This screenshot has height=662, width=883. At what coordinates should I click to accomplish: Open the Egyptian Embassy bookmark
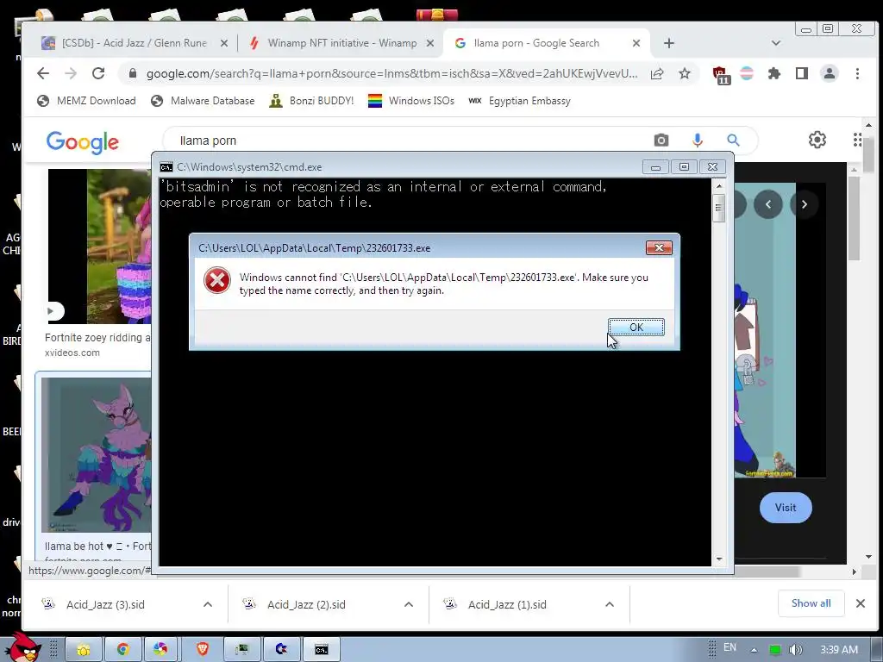click(x=519, y=101)
